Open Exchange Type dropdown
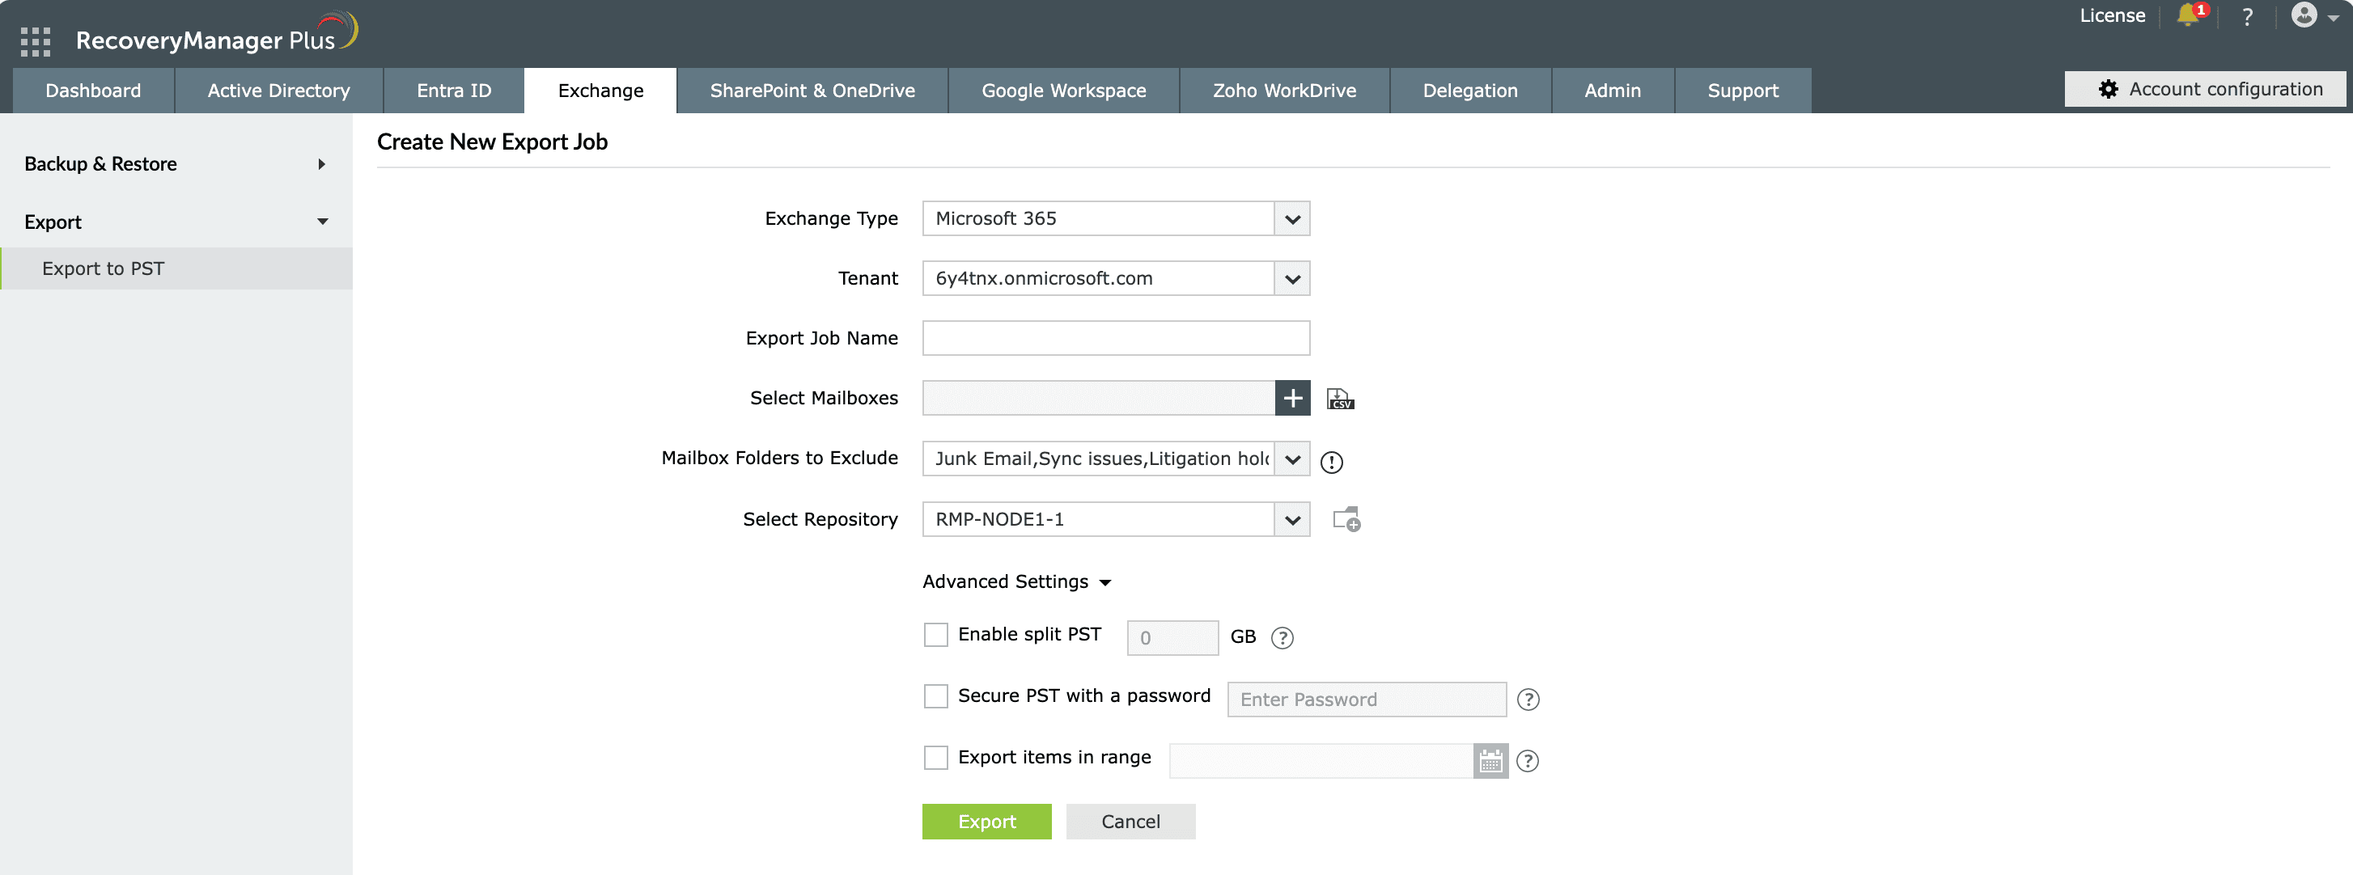Viewport: 2353px width, 875px height. (1291, 219)
